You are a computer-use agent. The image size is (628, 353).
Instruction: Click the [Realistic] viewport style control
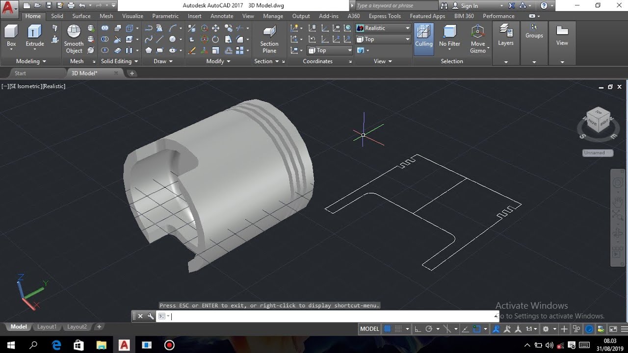point(54,86)
